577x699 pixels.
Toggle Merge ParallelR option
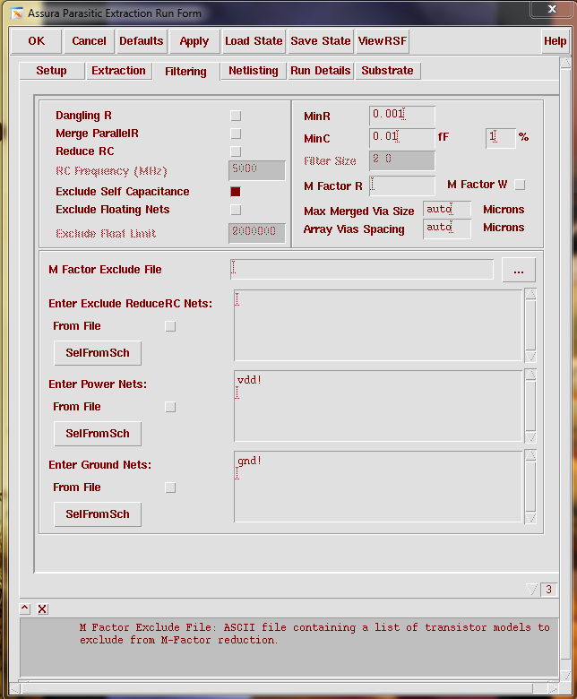click(236, 134)
